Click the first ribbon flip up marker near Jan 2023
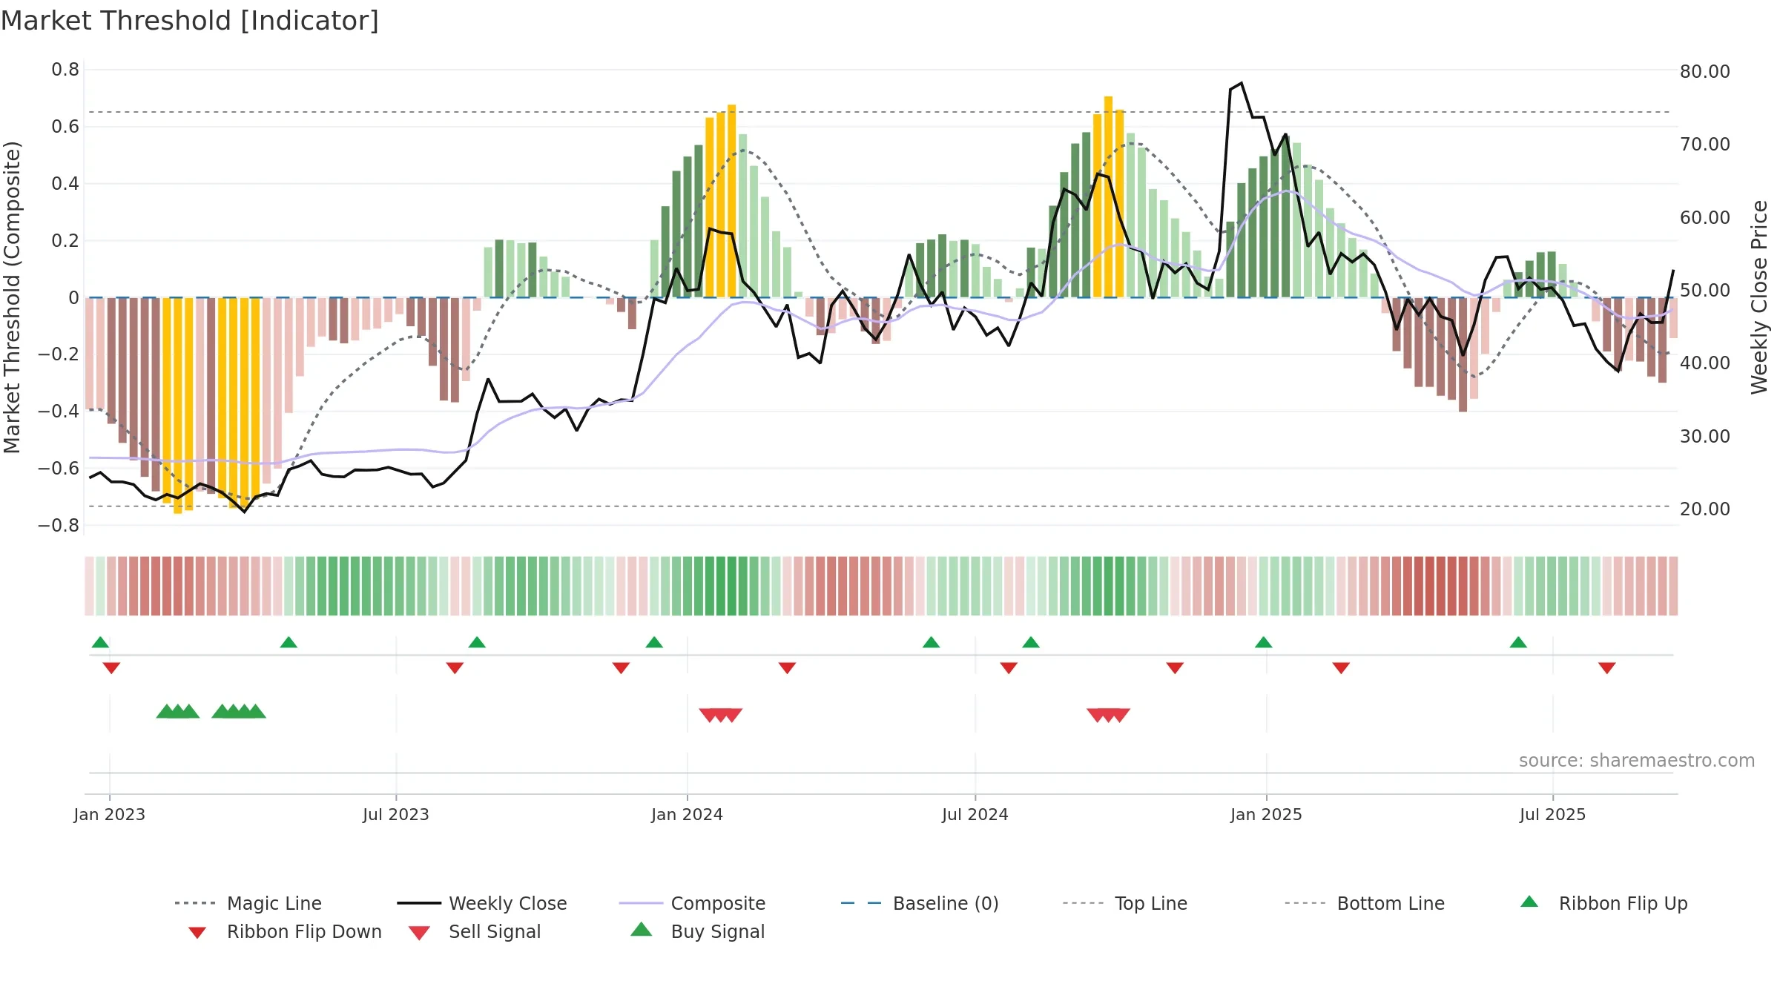The width and height of the screenshot is (1780, 1001). coord(100,642)
